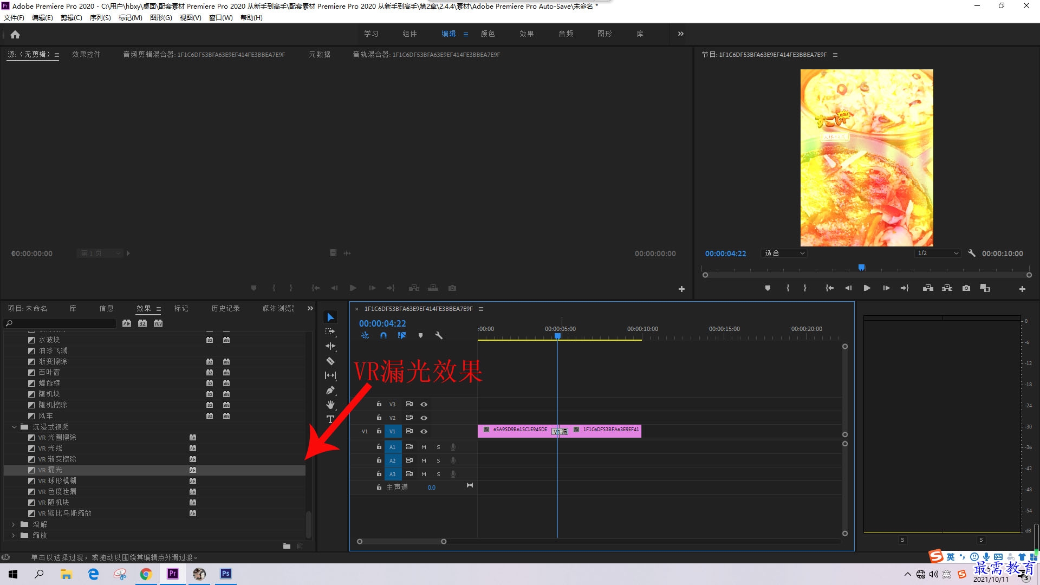This screenshot has width=1040, height=585.
Task: Click the timeline playhead marker
Action: tap(557, 336)
